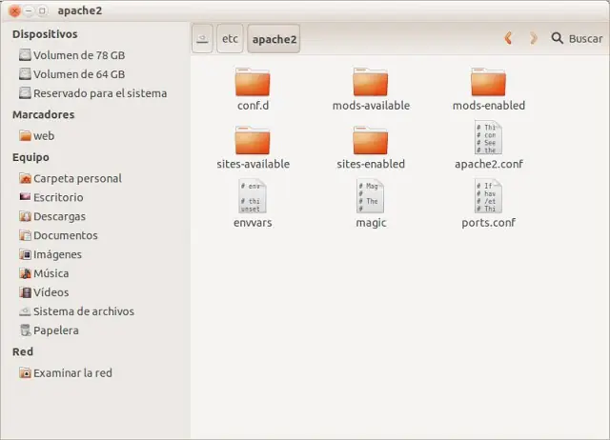610x440 pixels.
Task: Go to Documentos label
Action: [x=66, y=235]
